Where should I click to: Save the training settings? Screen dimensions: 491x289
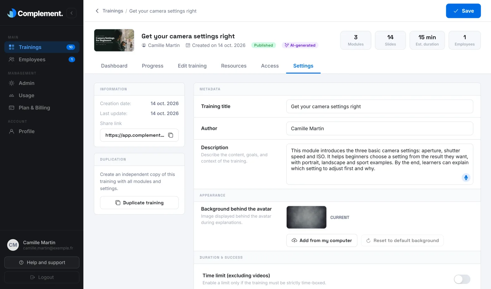click(x=463, y=11)
